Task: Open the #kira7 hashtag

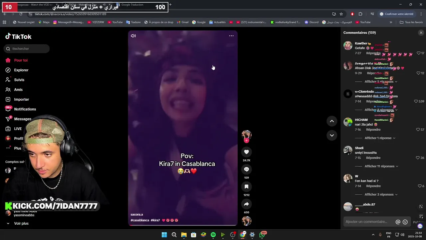Action: [x=155, y=220]
